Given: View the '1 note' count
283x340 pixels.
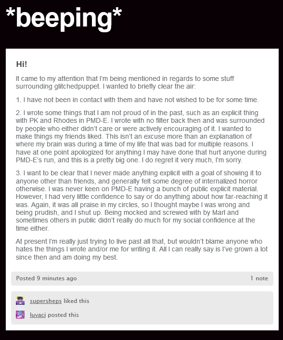Looking at the screenshot, I should 259,278.
